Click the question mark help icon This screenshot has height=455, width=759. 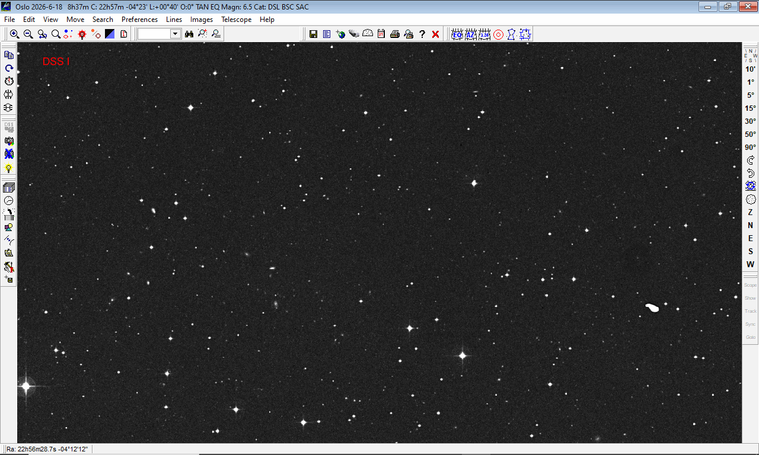[422, 34]
